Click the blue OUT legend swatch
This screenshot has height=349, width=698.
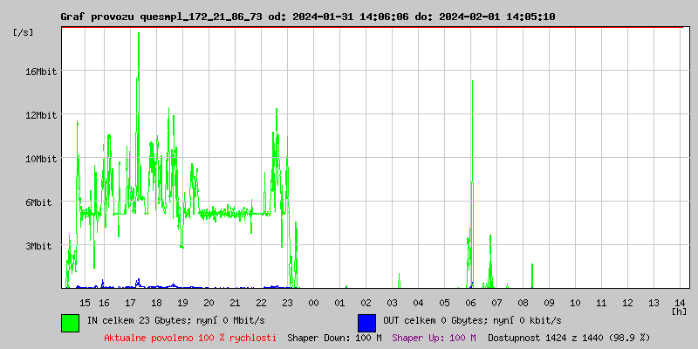pyautogui.click(x=366, y=322)
